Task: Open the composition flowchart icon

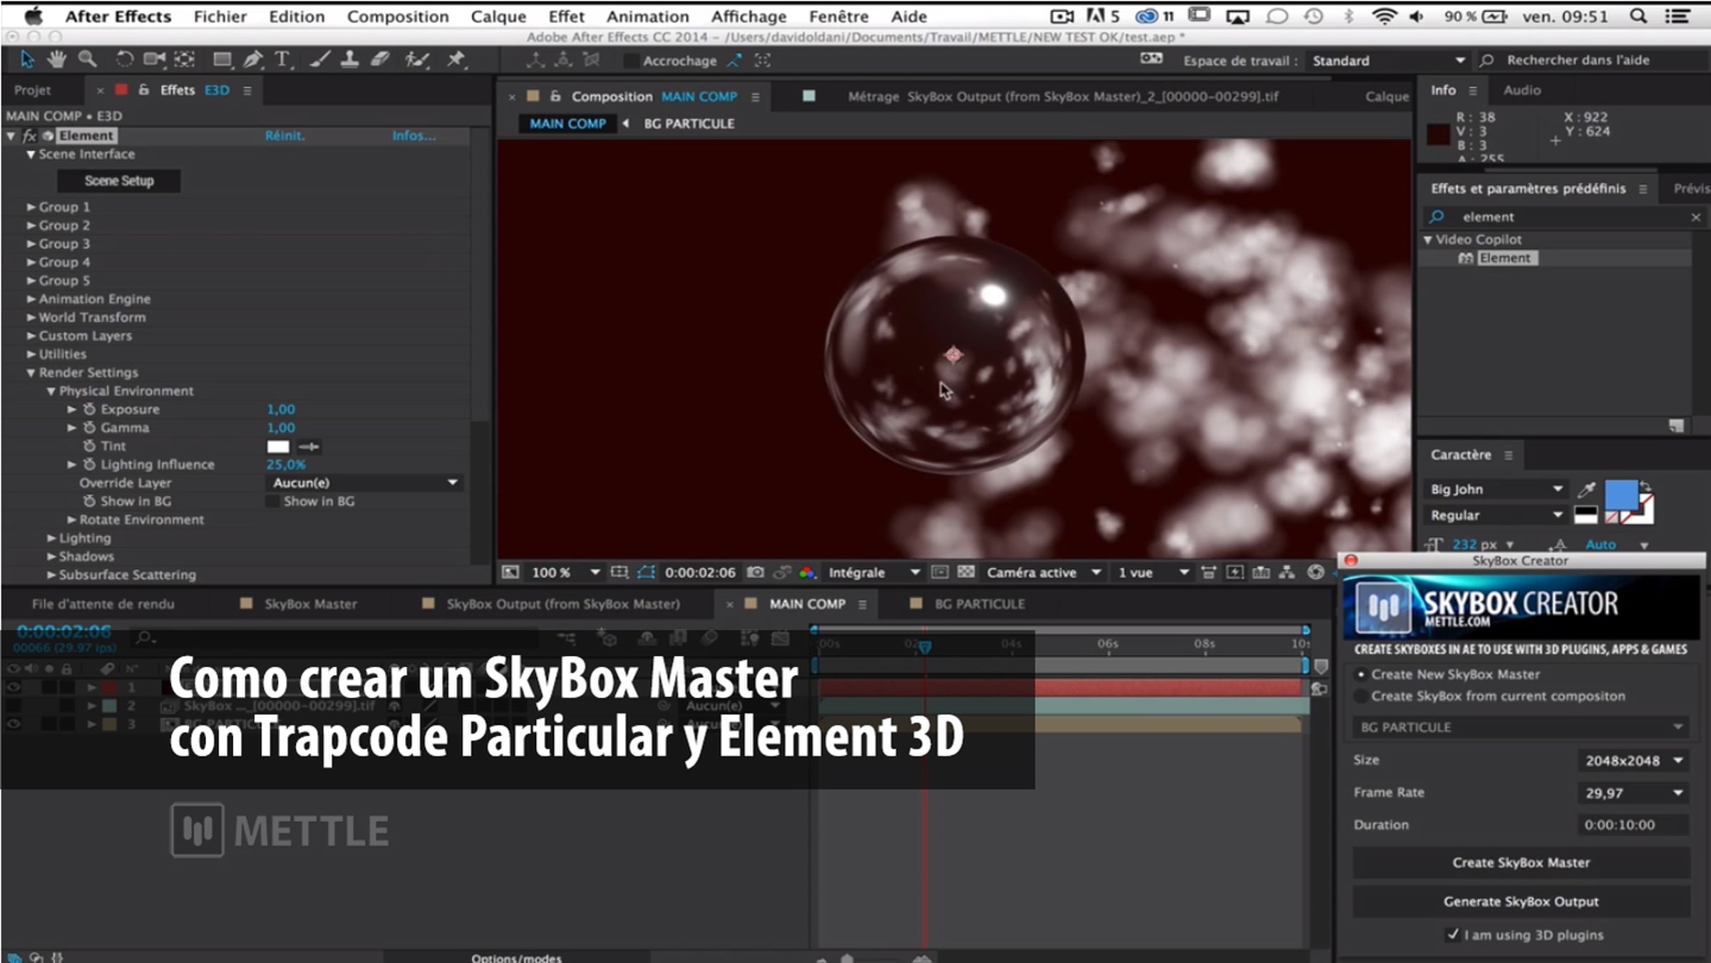Action: (x=1287, y=572)
